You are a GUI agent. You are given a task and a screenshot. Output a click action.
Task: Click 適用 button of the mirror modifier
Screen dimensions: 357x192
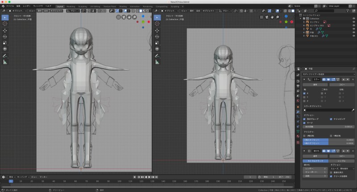315,84
